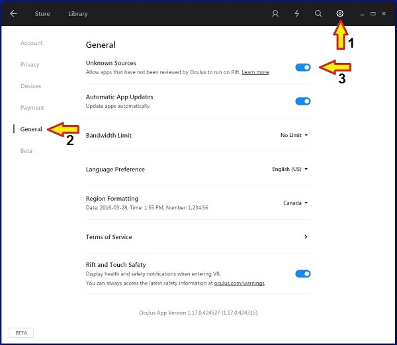Open the Region Formatting Canada dropdown

[x=296, y=203]
